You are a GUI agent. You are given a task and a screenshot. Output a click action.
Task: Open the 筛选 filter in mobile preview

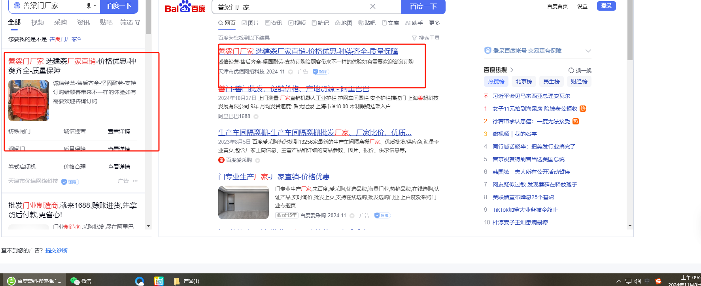point(130,23)
